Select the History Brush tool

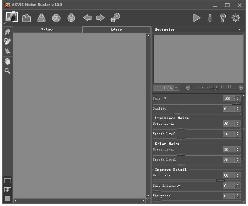[7, 41]
